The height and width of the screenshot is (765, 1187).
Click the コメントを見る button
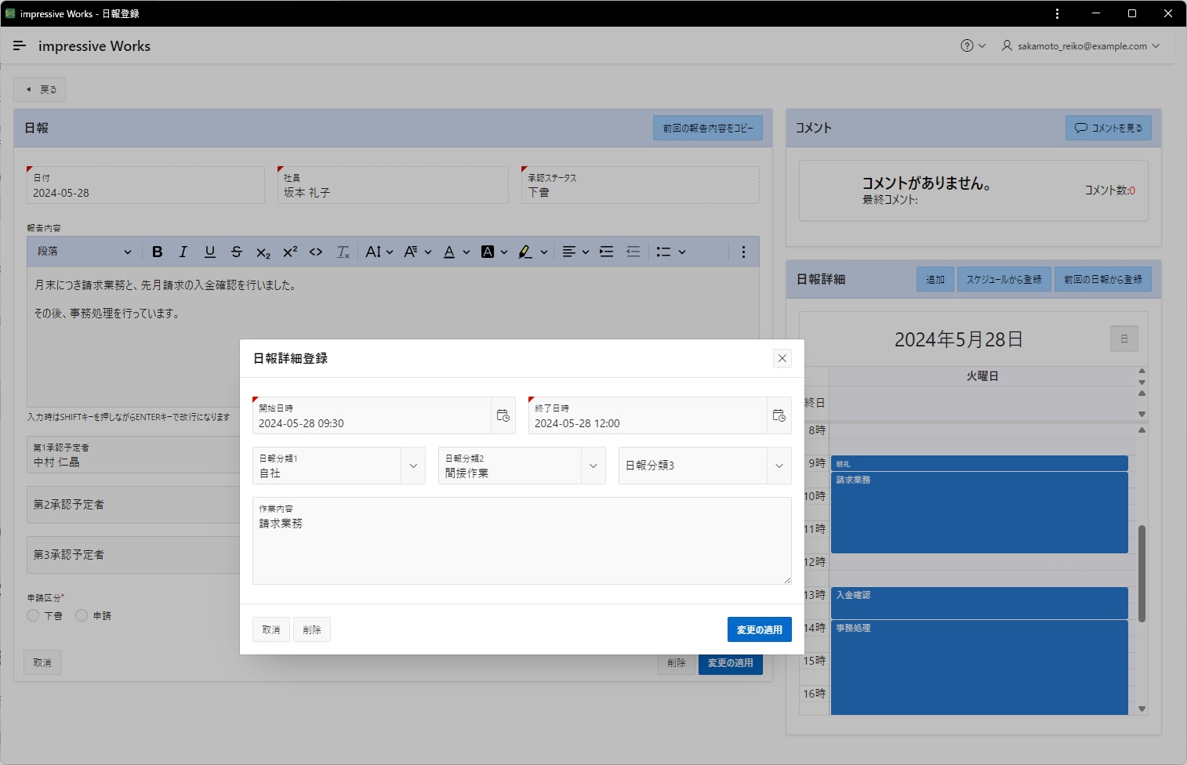click(1108, 128)
